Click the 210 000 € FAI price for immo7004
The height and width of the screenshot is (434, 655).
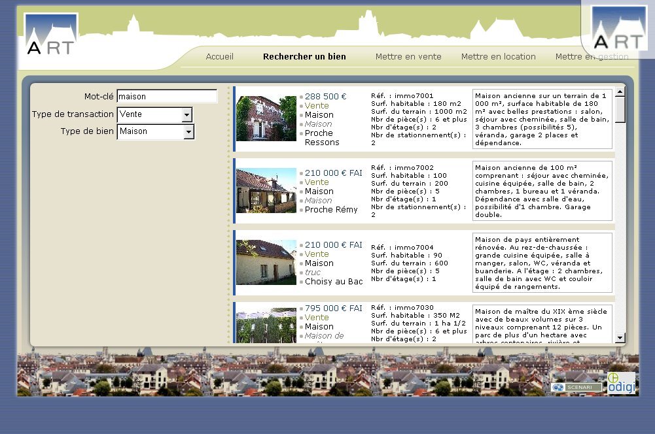pyautogui.click(x=333, y=244)
